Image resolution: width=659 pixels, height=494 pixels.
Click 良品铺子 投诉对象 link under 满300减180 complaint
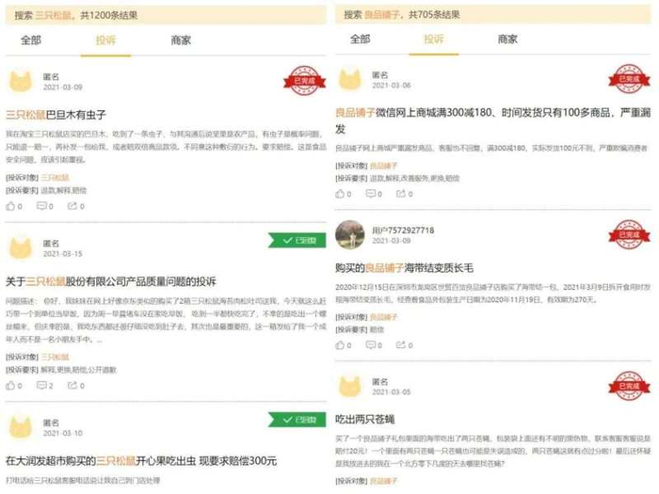(x=384, y=166)
